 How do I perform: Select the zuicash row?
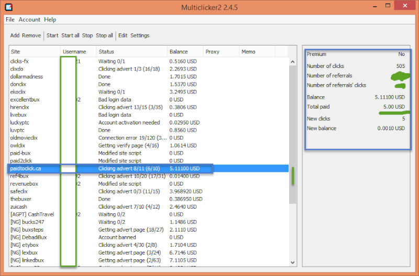click(149, 206)
